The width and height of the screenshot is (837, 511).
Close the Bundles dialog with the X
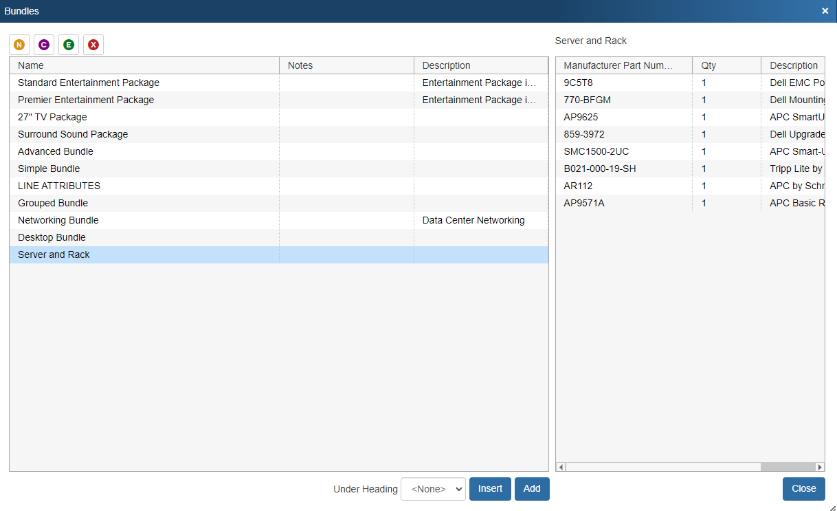tap(825, 11)
